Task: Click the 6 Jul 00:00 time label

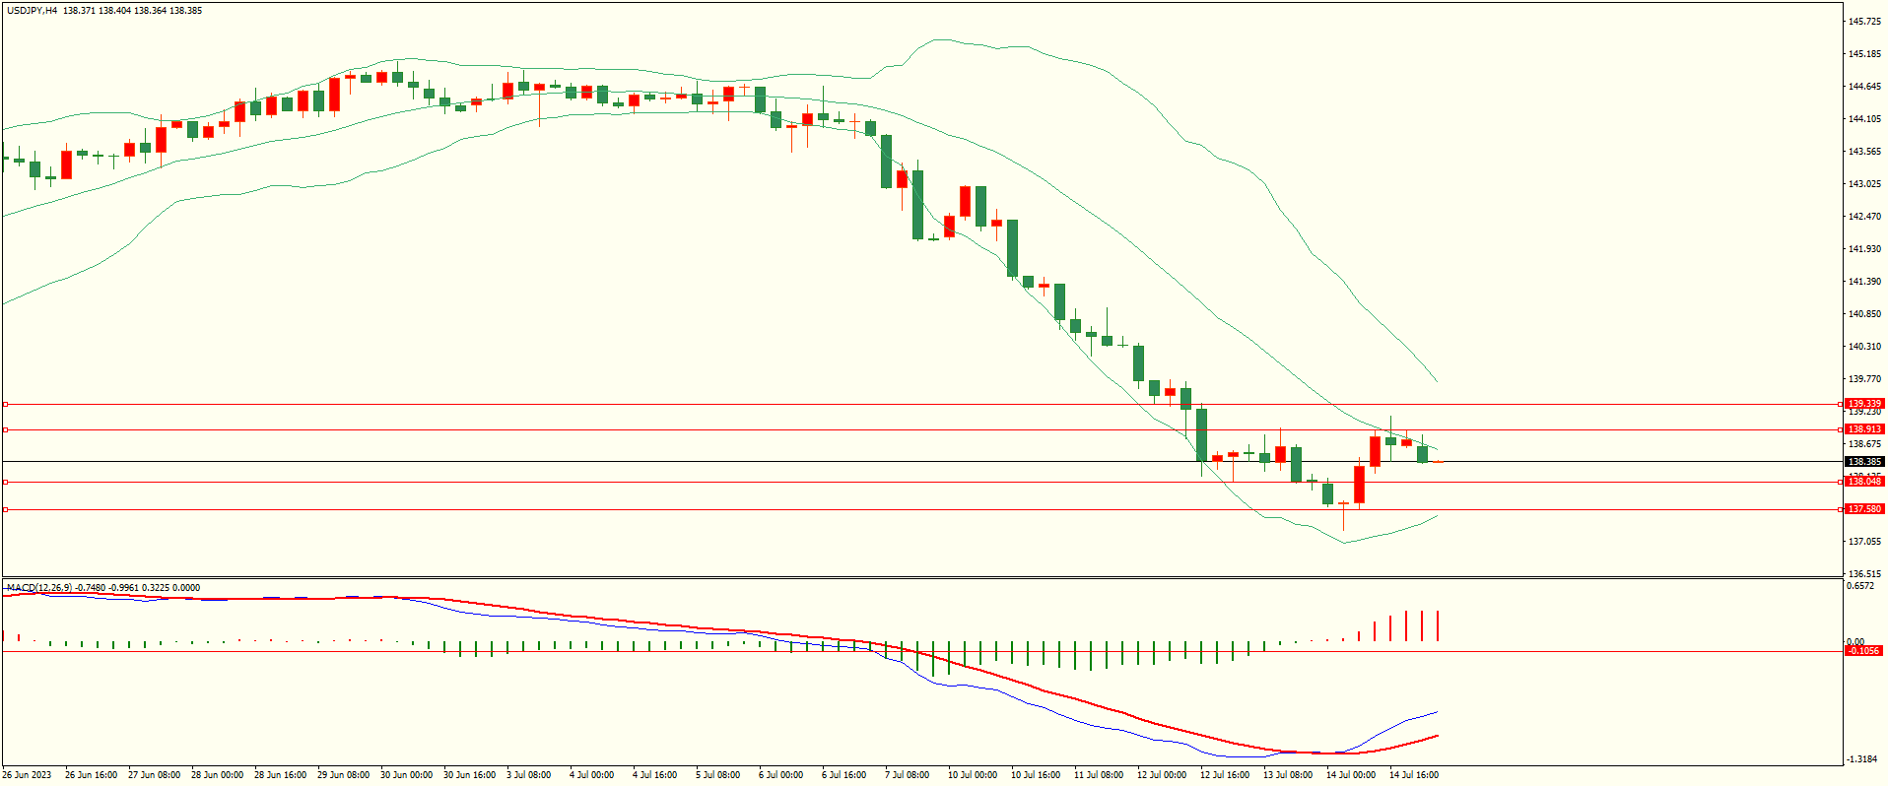Action: (780, 775)
